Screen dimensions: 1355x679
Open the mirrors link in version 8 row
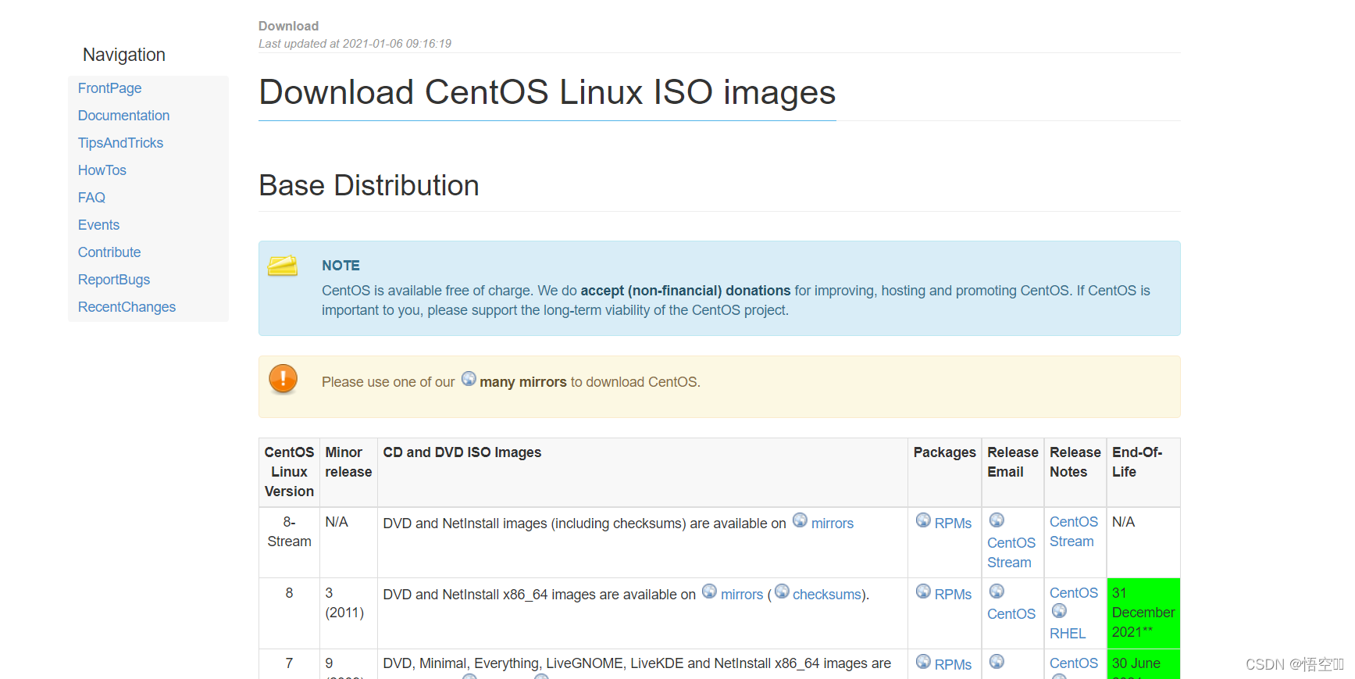pyautogui.click(x=742, y=595)
